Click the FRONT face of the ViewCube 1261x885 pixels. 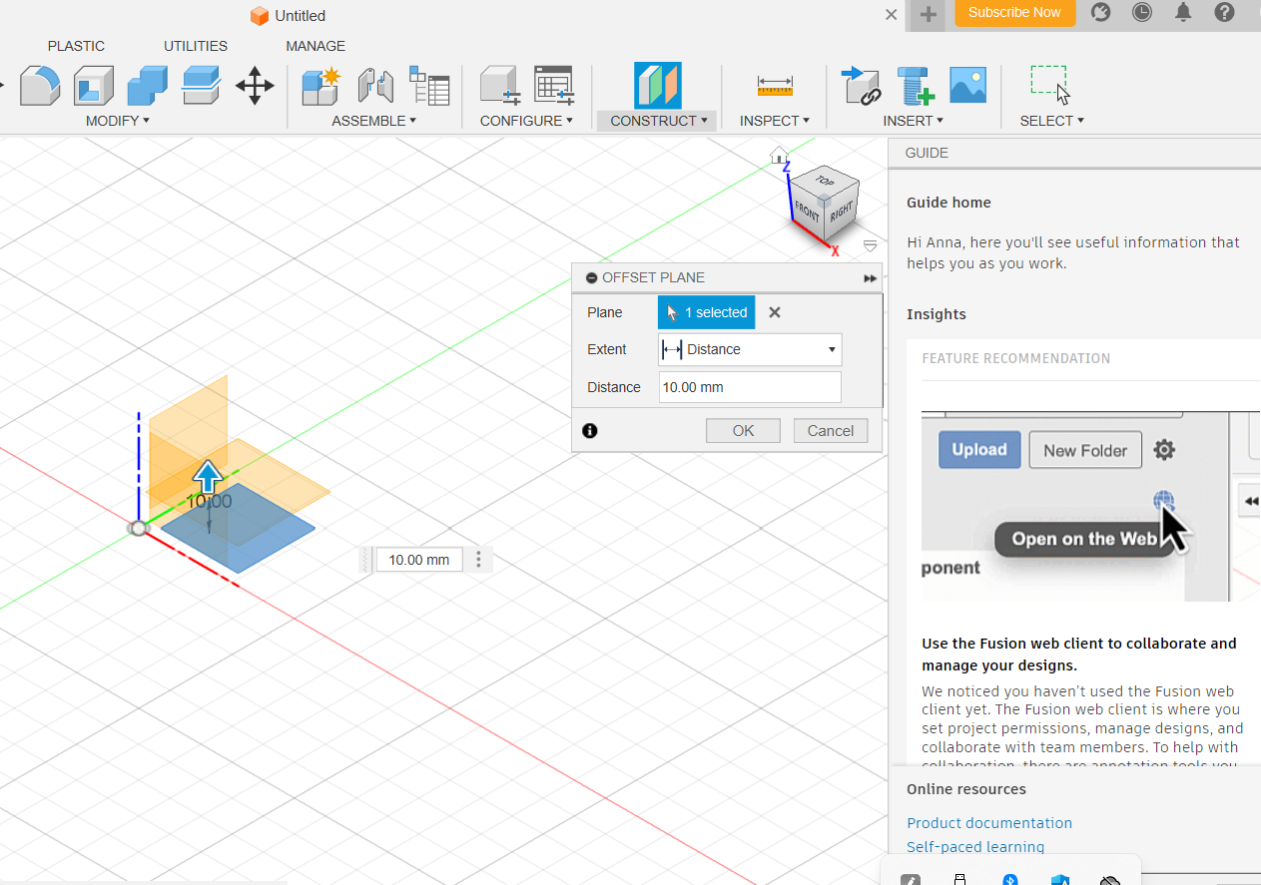(807, 211)
